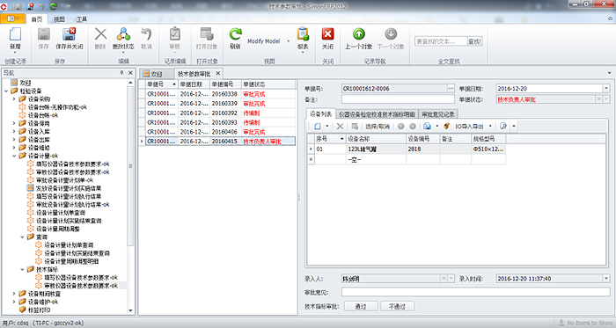The height and width of the screenshot is (328, 616).
Task: Open 设备台帐-ok tree item
Action: (x=43, y=115)
